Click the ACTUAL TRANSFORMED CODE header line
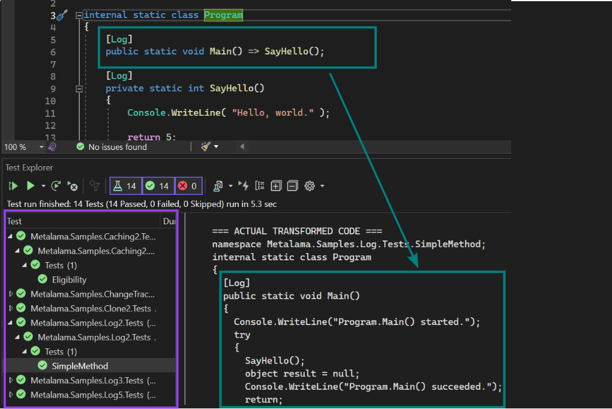The height and width of the screenshot is (409, 612). click(x=297, y=231)
